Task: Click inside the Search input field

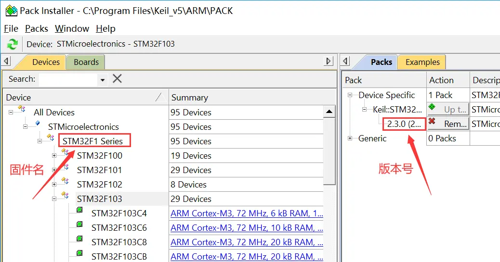Action: click(x=68, y=79)
